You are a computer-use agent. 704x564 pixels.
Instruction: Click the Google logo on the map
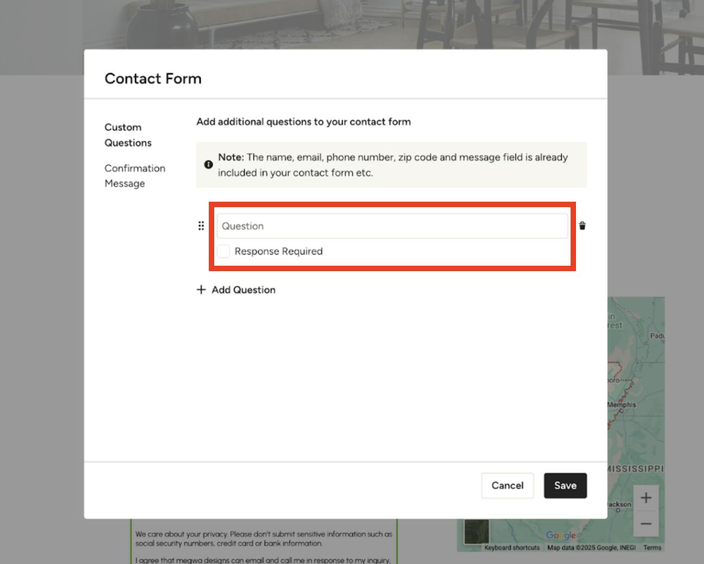[561, 535]
